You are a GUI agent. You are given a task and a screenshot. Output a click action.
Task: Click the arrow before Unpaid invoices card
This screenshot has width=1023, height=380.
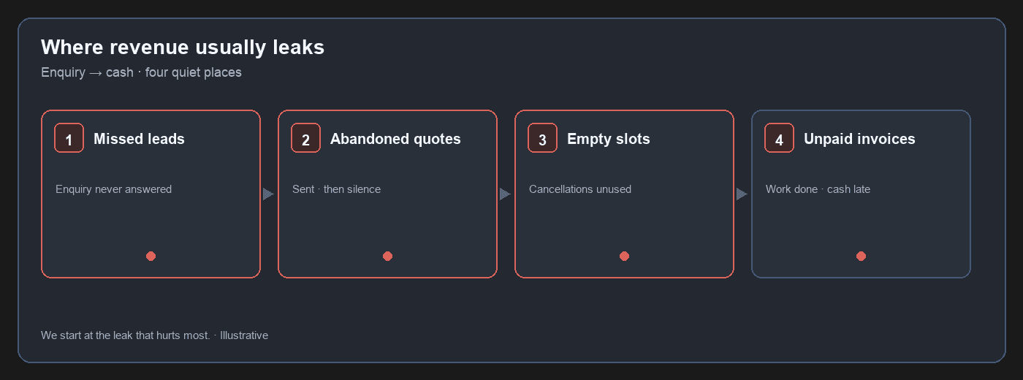[742, 194]
